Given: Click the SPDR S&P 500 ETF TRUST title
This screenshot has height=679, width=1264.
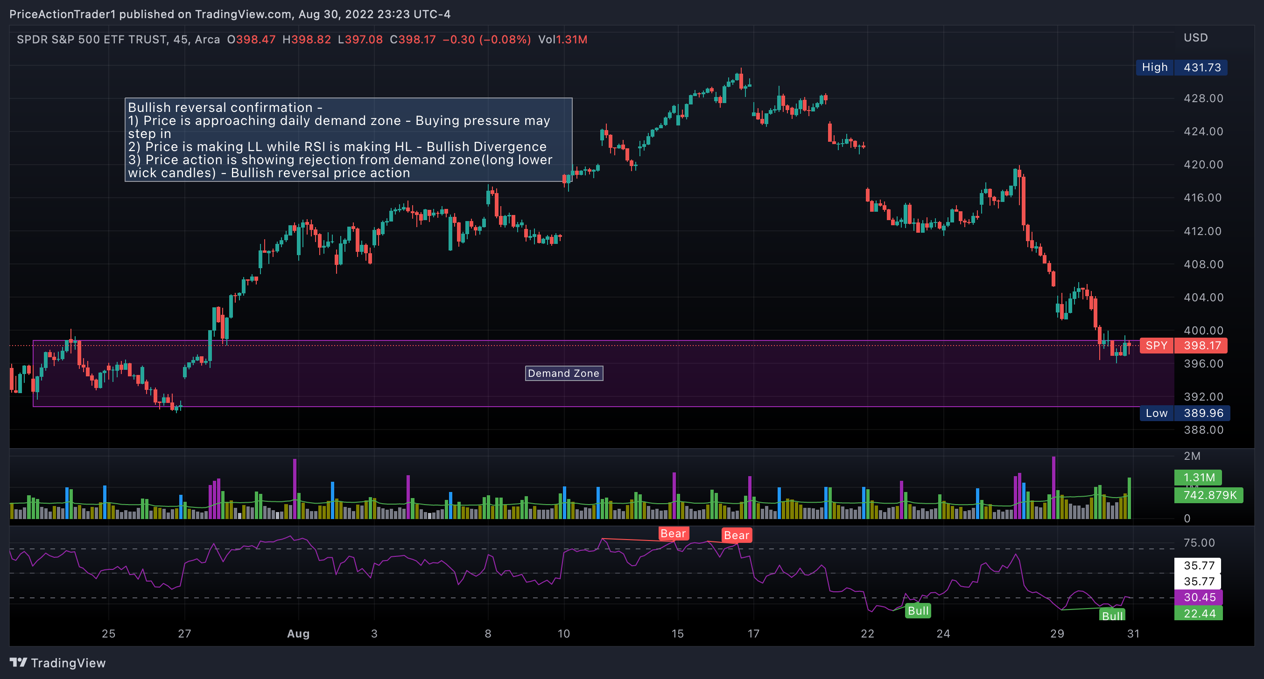Looking at the screenshot, I should click(92, 39).
